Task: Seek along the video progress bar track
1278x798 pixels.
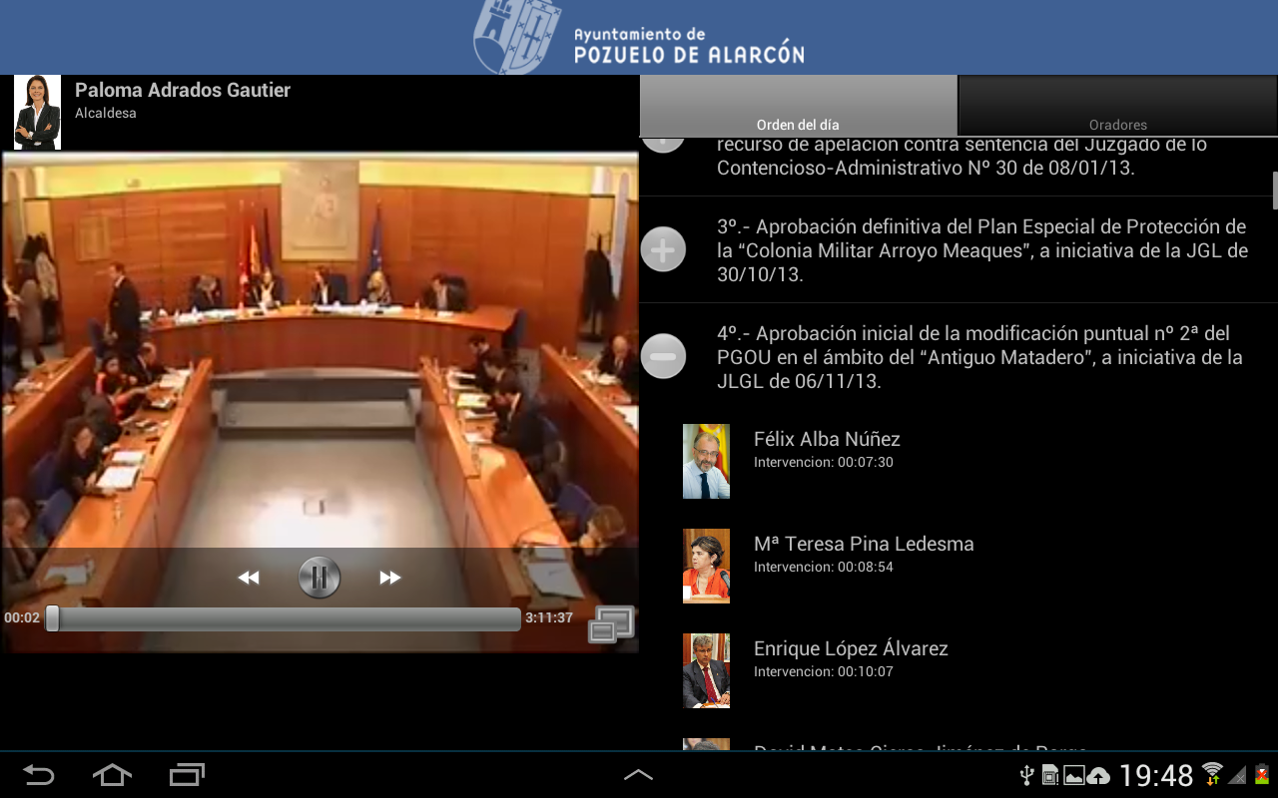Action: pyautogui.click(x=284, y=618)
